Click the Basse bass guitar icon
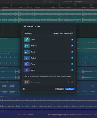 coord(27,52)
